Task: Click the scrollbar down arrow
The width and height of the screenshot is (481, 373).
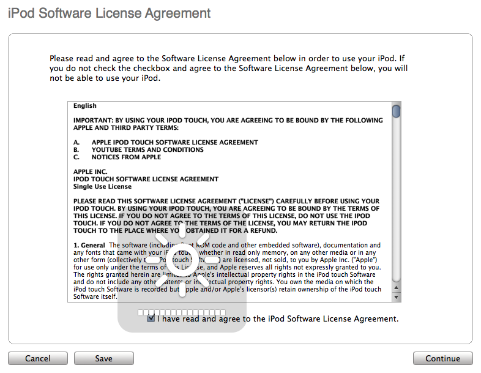Action: [397, 297]
